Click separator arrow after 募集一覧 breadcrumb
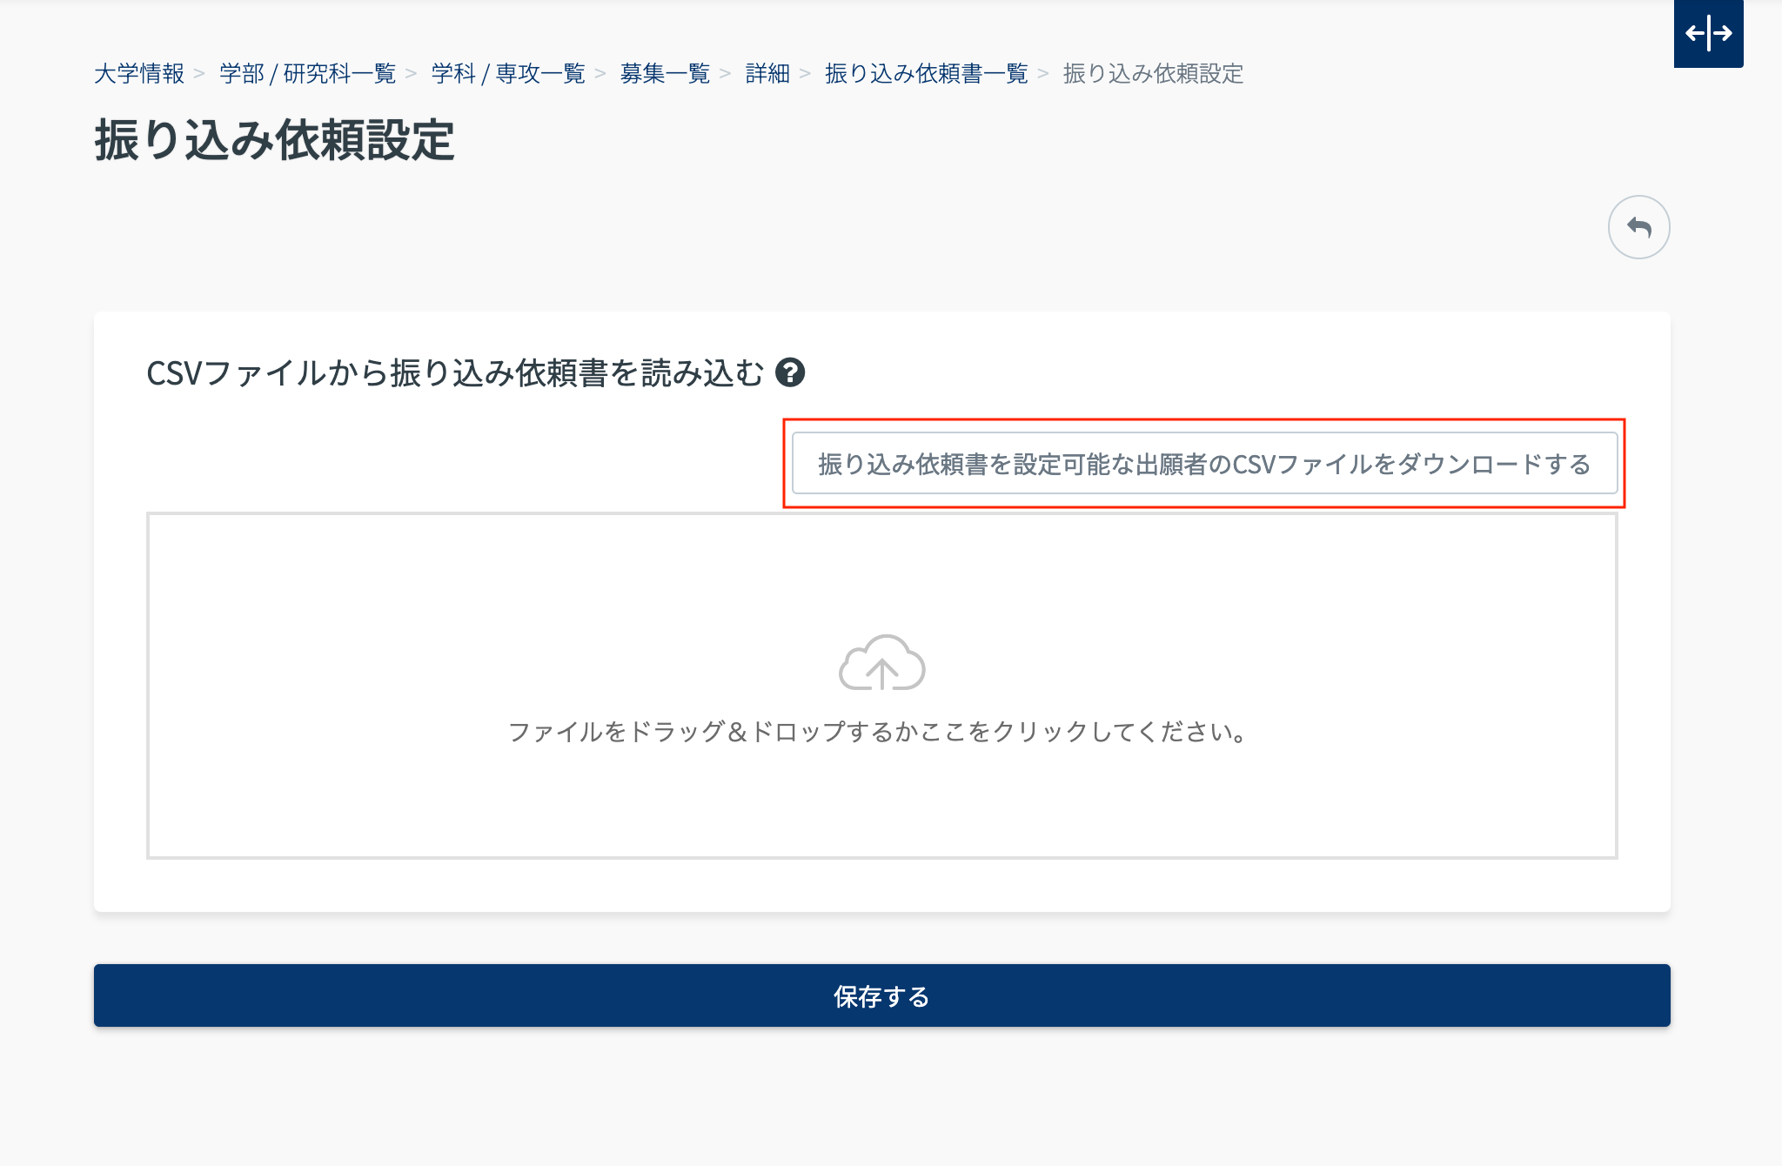Image resolution: width=1782 pixels, height=1166 pixels. pos(726,73)
